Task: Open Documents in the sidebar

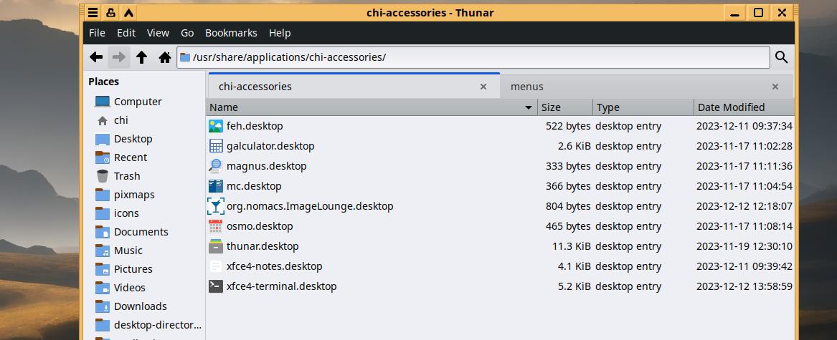Action: click(141, 232)
